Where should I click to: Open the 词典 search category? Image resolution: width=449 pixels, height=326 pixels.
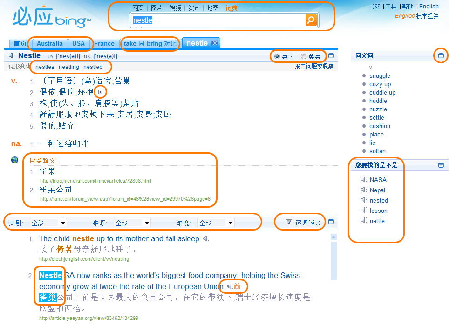coord(231,8)
